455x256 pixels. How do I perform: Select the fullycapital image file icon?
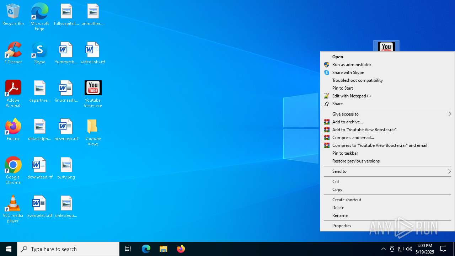coord(66,15)
